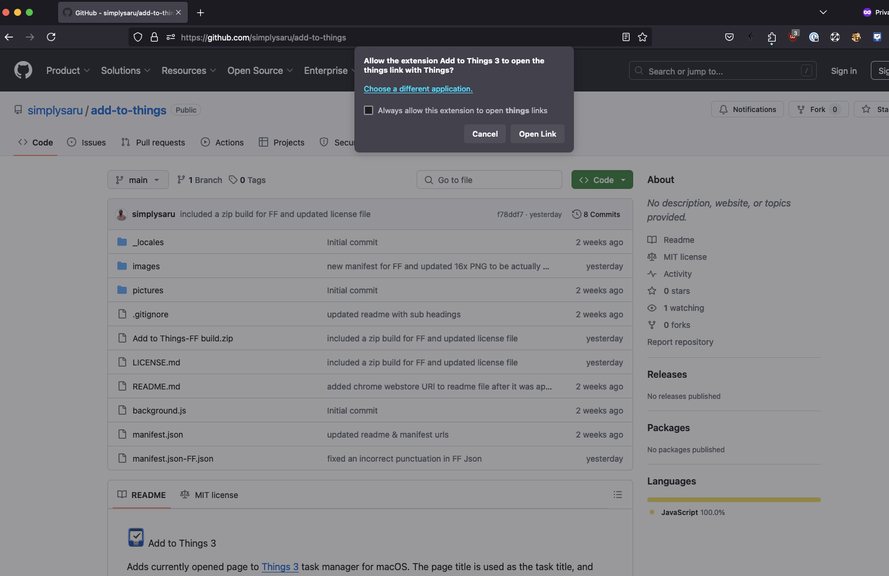The height and width of the screenshot is (576, 889).
Task: Click the scales icon beside MIT license in About
Action: 652,256
